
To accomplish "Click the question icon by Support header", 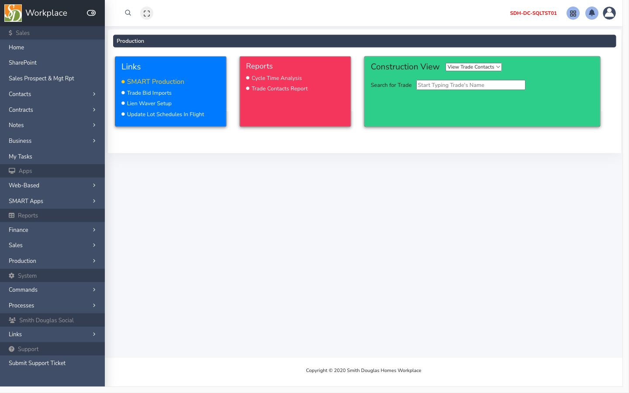I will point(12,349).
